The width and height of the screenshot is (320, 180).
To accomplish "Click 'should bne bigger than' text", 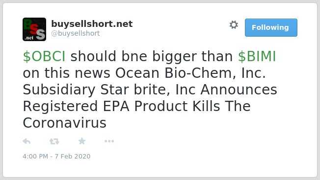I will pos(152,56).
